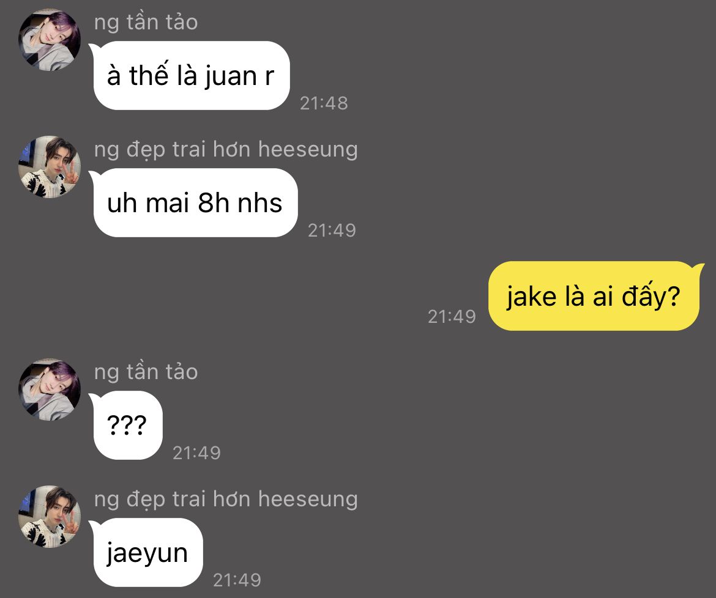Click the 21:49 timestamp beside 'uh mai 8h nhs'
Image resolution: width=716 pixels, height=598 pixels.
click(x=332, y=231)
